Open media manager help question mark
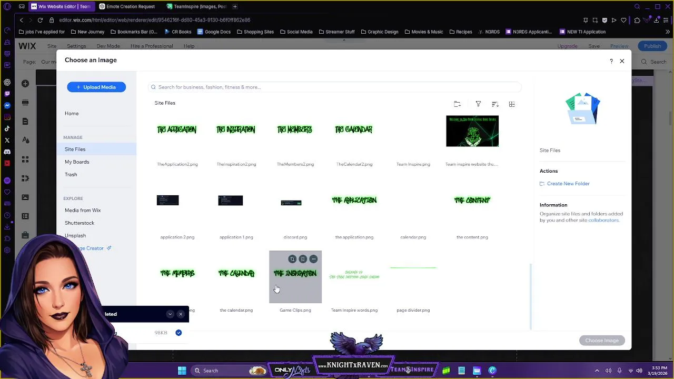 611,61
